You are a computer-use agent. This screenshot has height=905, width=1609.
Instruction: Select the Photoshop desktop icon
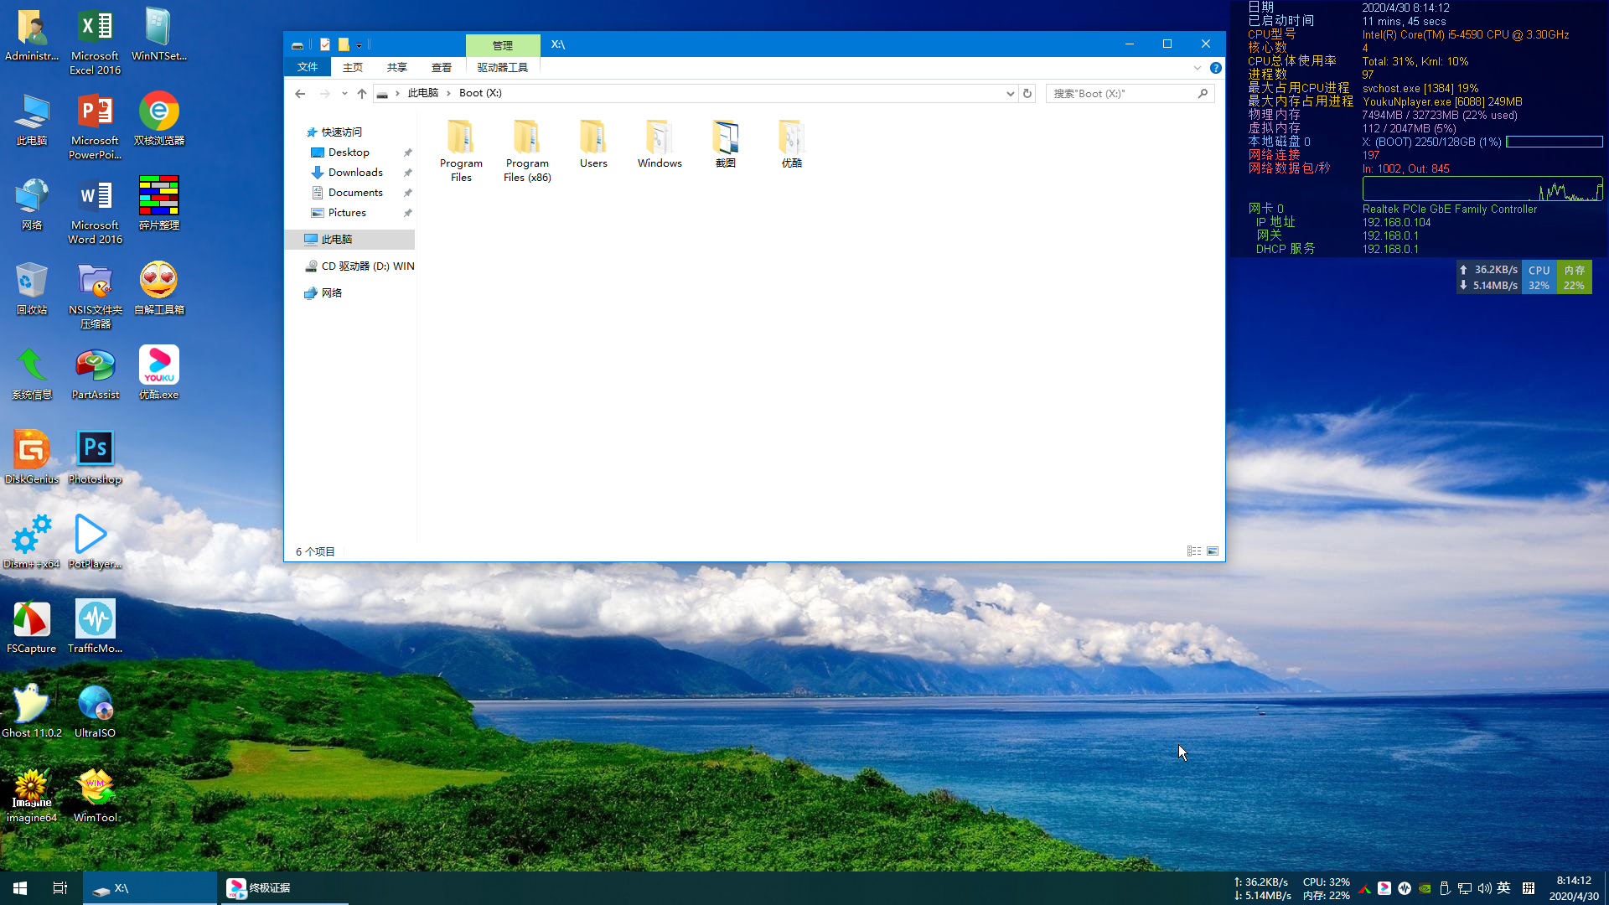click(95, 458)
